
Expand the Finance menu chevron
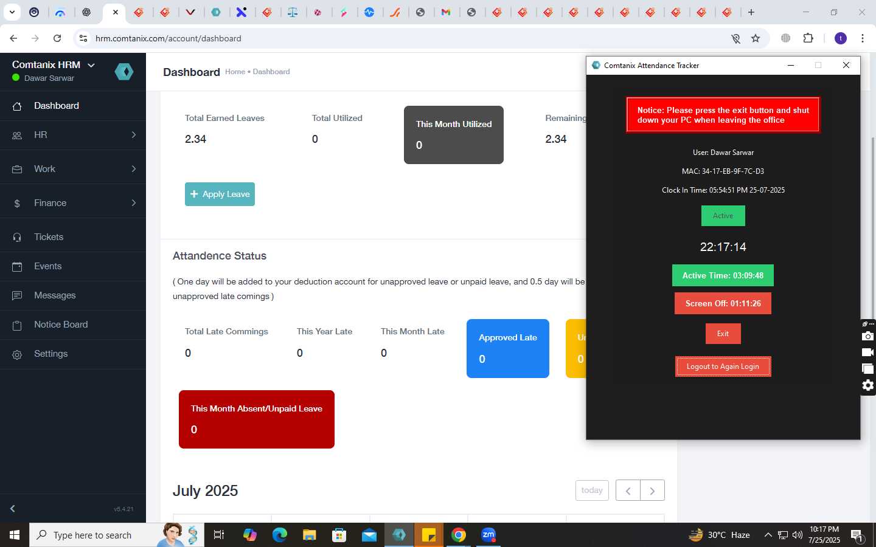click(x=134, y=203)
